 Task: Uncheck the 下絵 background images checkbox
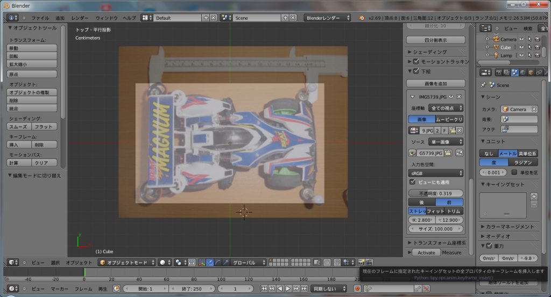[416, 71]
